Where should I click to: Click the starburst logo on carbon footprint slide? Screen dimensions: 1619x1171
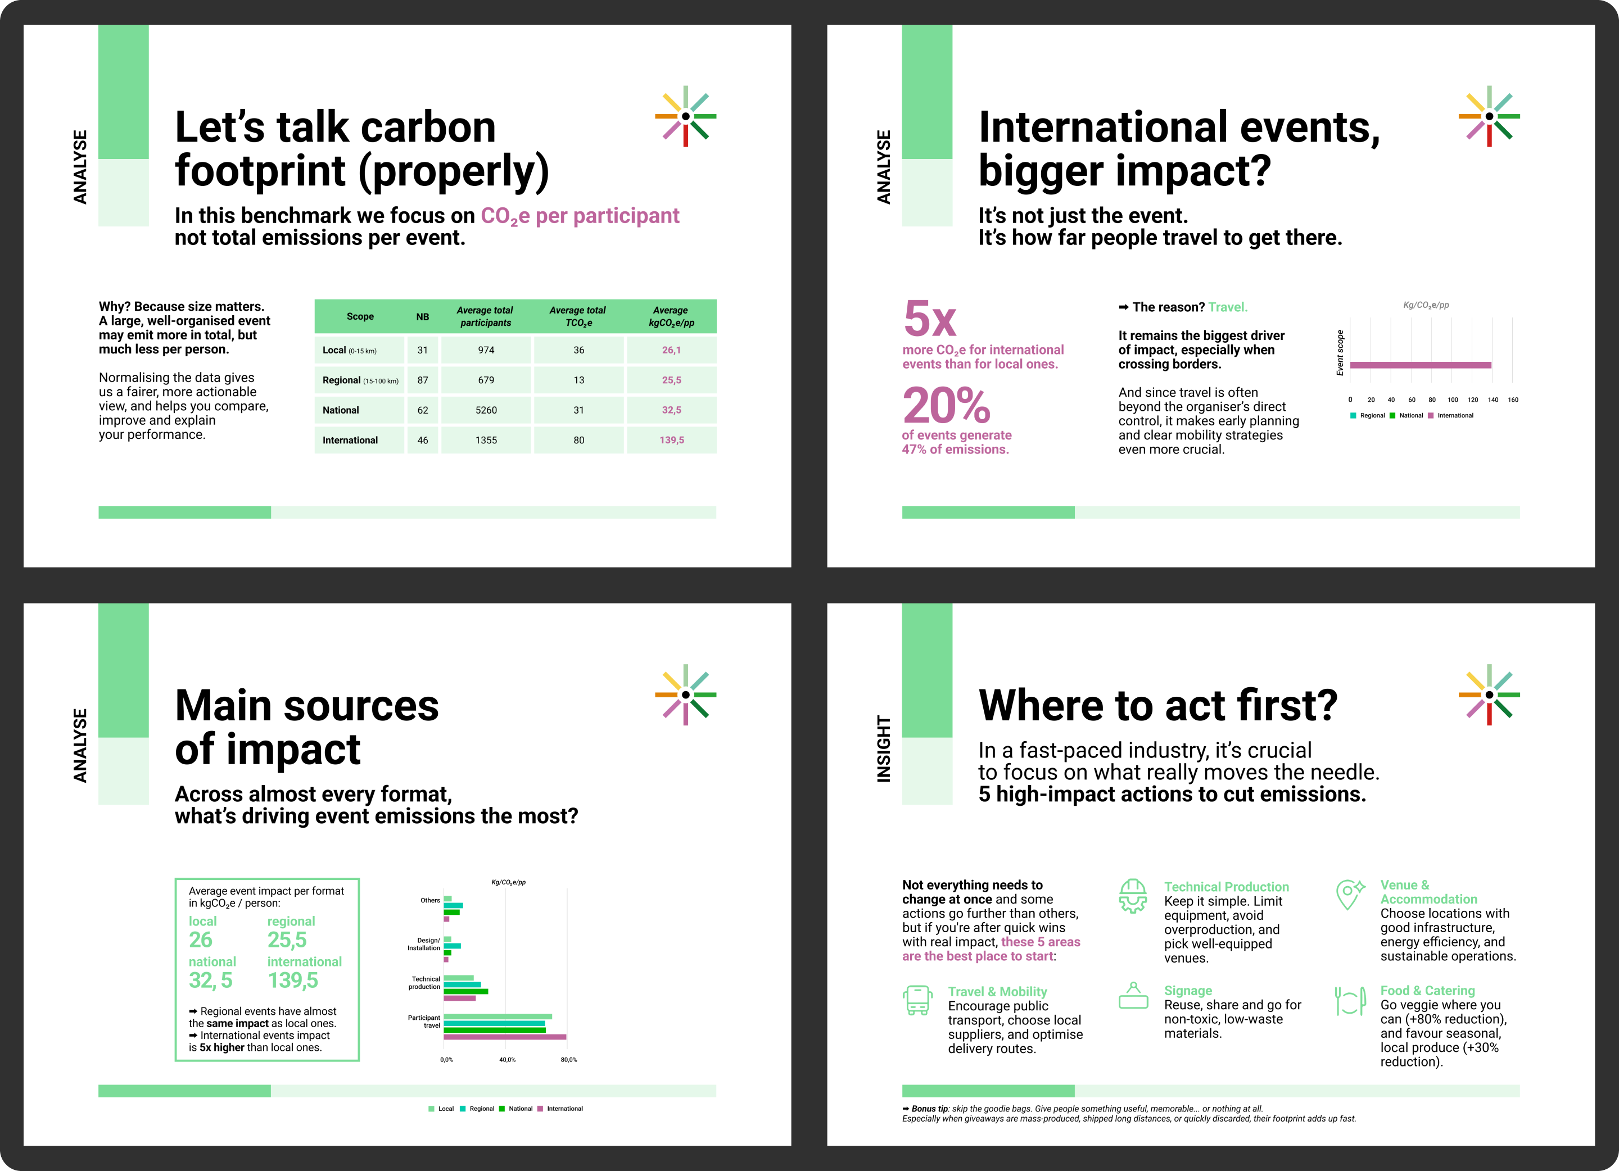pyautogui.click(x=685, y=116)
